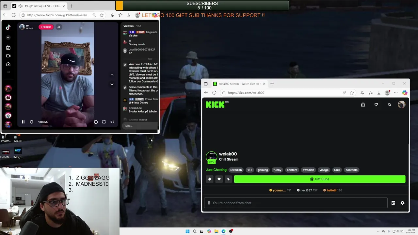
Task: Open Kick user avatar menu
Action: 402,104
